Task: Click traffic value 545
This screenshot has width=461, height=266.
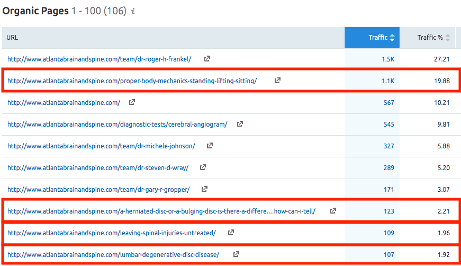Action: click(x=388, y=125)
